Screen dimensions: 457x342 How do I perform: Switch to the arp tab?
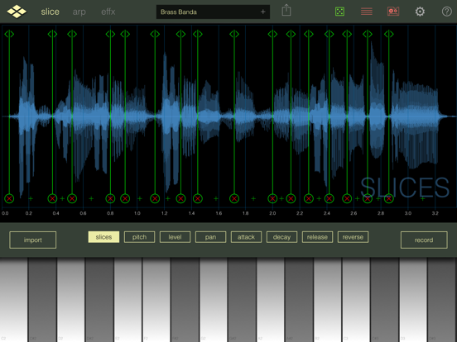tap(79, 12)
